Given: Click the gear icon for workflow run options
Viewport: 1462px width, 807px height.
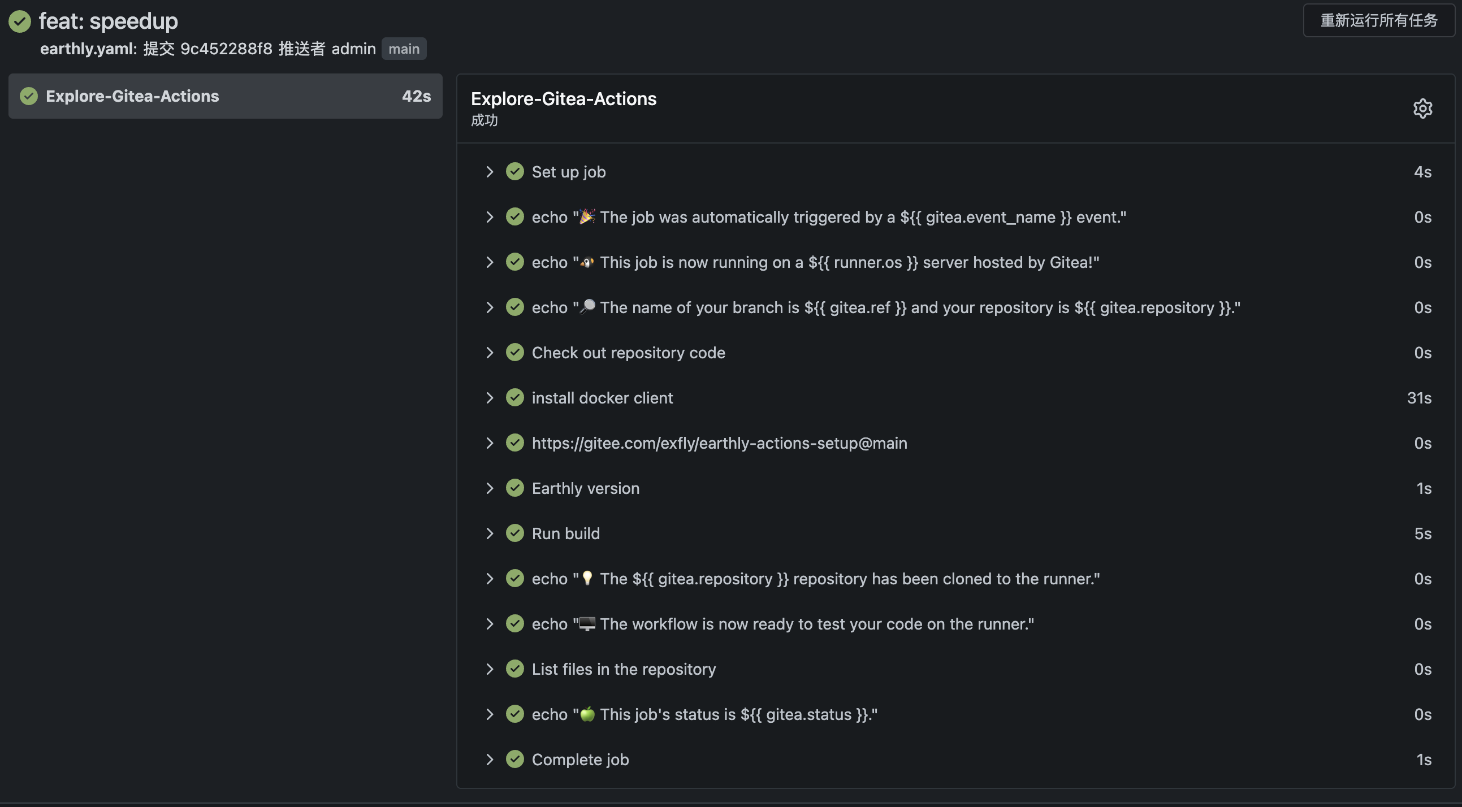Looking at the screenshot, I should click(1423, 109).
